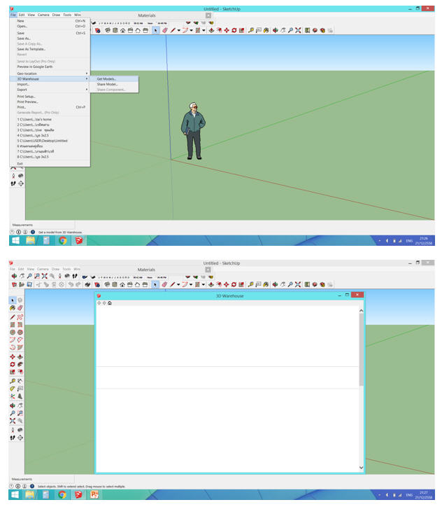Image resolution: width=442 pixels, height=507 pixels.
Task: Select the Axes tool in lower screenshot's left palette
Action: pyautogui.click(x=13, y=396)
